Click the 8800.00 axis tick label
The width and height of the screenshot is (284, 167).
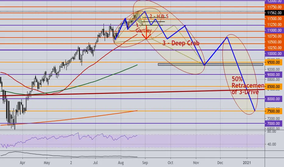(274, 80)
